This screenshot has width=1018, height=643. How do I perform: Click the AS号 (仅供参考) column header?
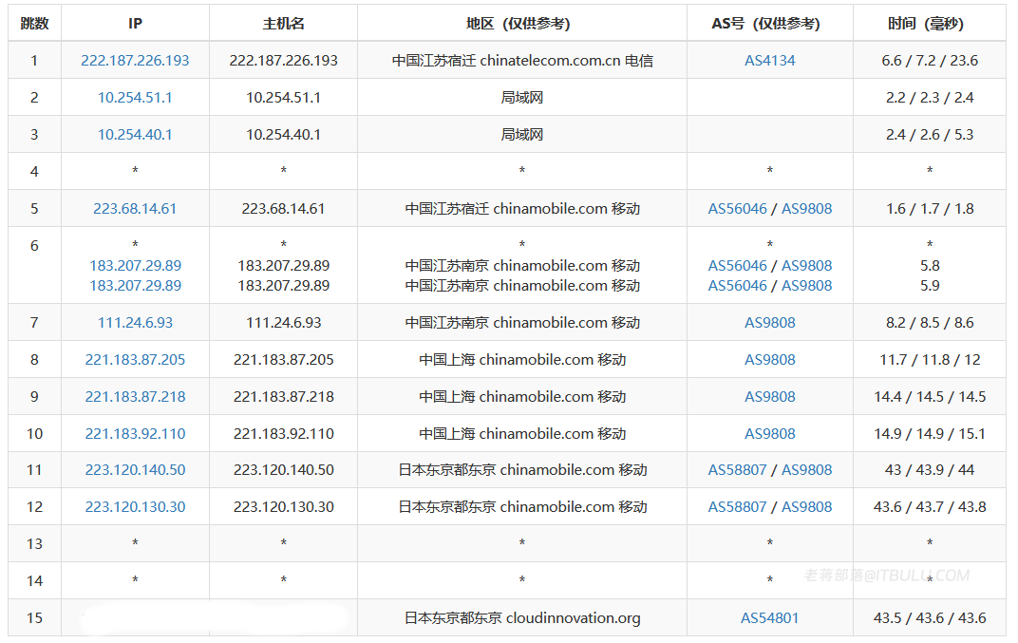coord(769,24)
